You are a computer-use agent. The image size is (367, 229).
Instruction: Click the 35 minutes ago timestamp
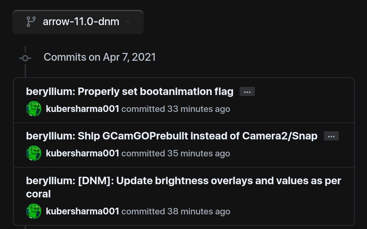pyautogui.click(x=199, y=153)
